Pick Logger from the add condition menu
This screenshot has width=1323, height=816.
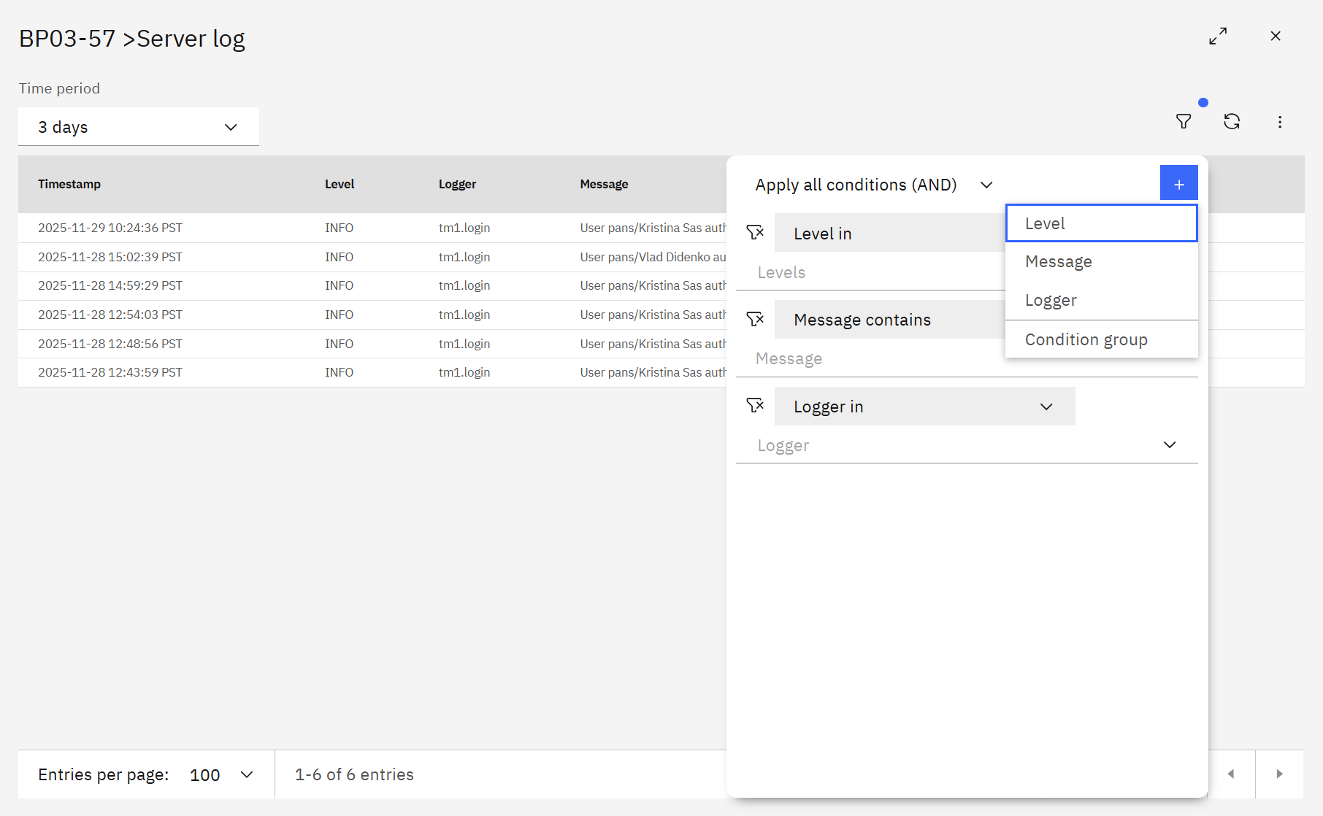1101,301
